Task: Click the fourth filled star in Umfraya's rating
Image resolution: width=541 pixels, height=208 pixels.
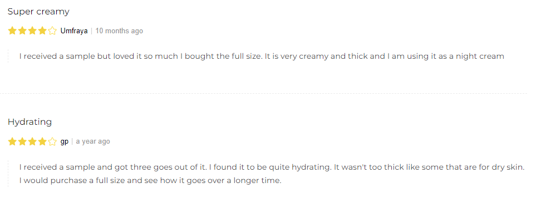Action: pos(42,31)
